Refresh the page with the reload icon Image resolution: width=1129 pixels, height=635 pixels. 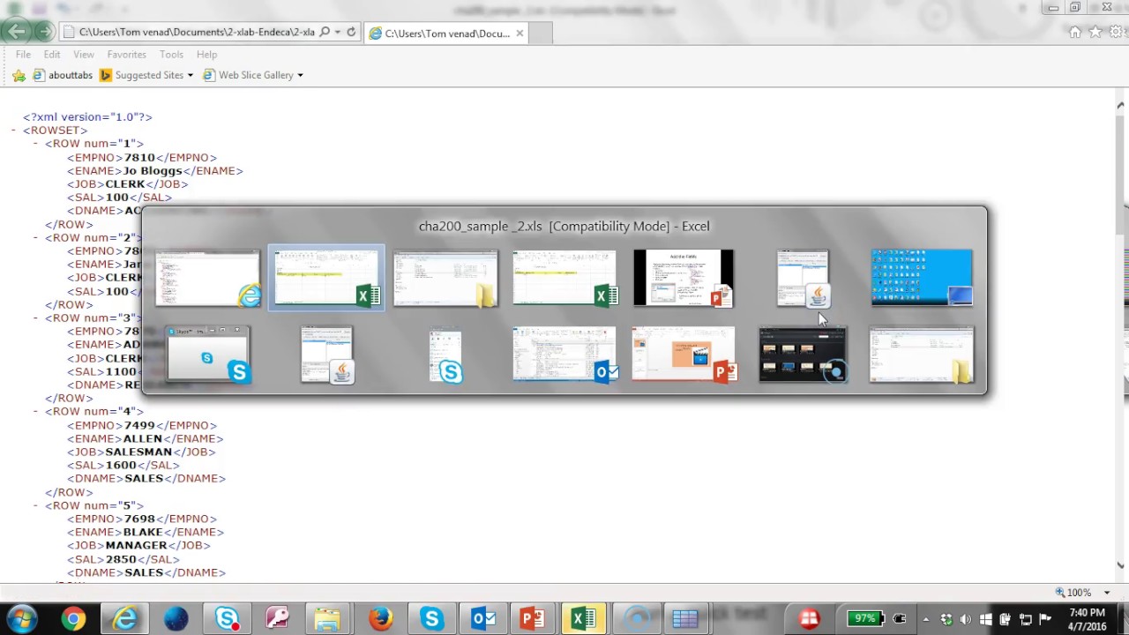pos(351,33)
